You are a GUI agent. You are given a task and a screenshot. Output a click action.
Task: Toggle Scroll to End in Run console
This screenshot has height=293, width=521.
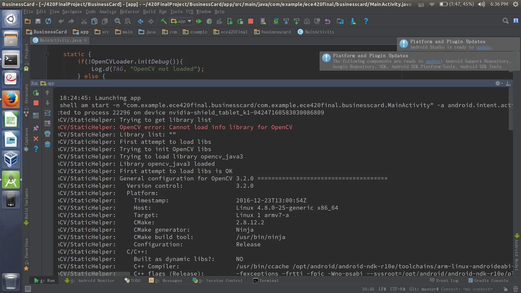click(x=47, y=123)
